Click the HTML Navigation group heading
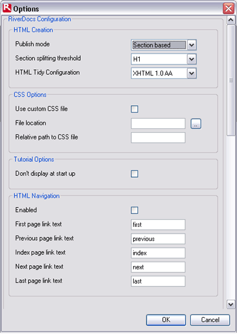This screenshot has height=334, width=237. 36,196
